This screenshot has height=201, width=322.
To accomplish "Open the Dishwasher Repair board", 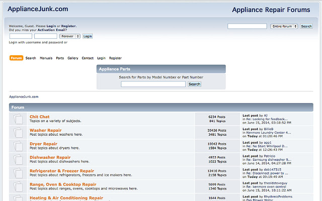I will (x=50, y=157).
